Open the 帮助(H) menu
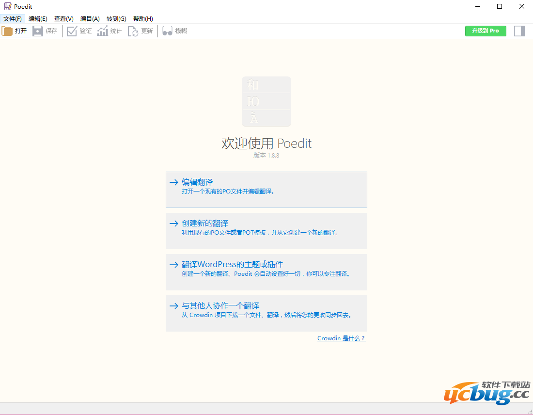533x415 pixels. (x=143, y=19)
